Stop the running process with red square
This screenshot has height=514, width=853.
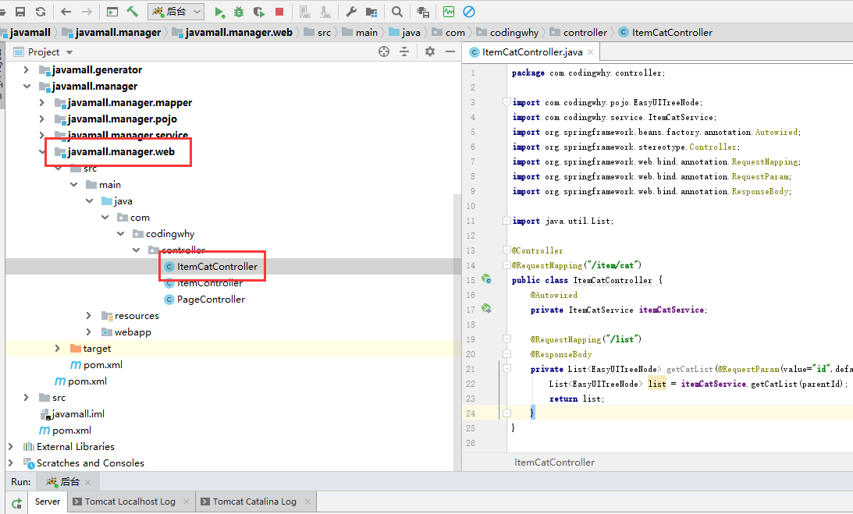tap(279, 12)
